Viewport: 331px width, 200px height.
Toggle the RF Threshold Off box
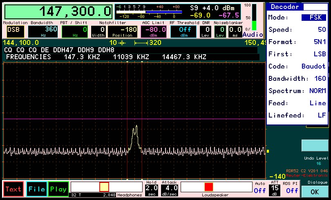[x=183, y=31]
